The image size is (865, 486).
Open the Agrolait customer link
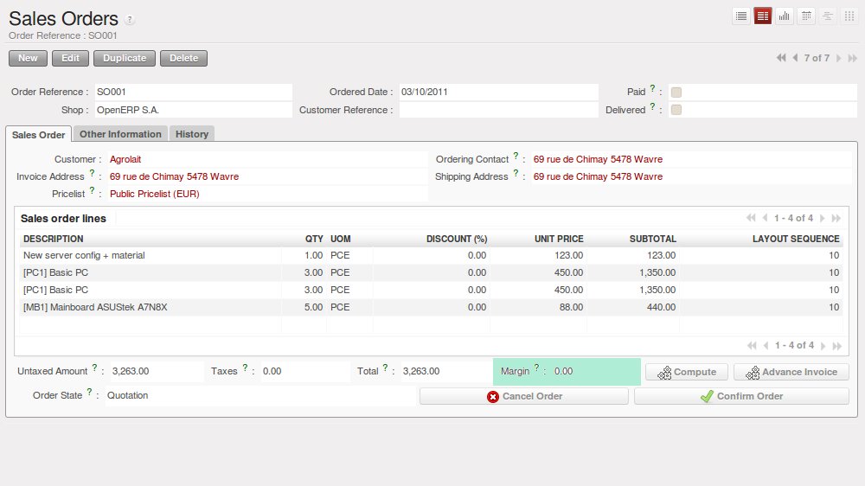(x=126, y=159)
